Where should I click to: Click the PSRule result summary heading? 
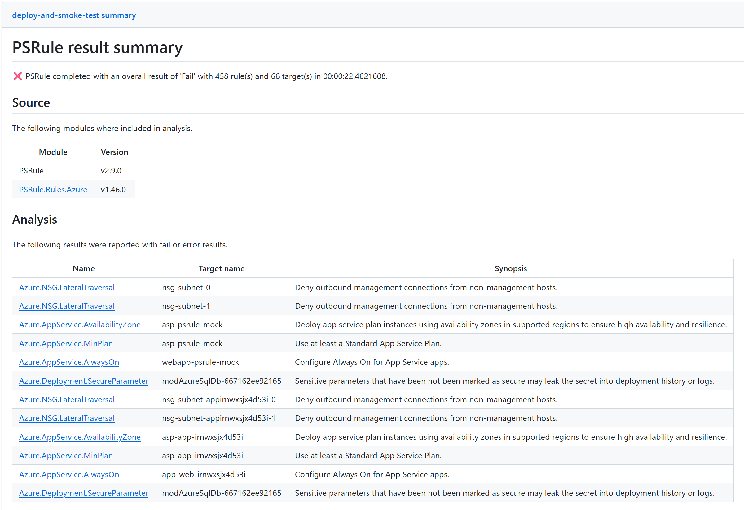[x=97, y=47]
